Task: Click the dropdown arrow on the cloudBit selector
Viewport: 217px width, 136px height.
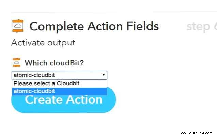Action: tap(104, 75)
